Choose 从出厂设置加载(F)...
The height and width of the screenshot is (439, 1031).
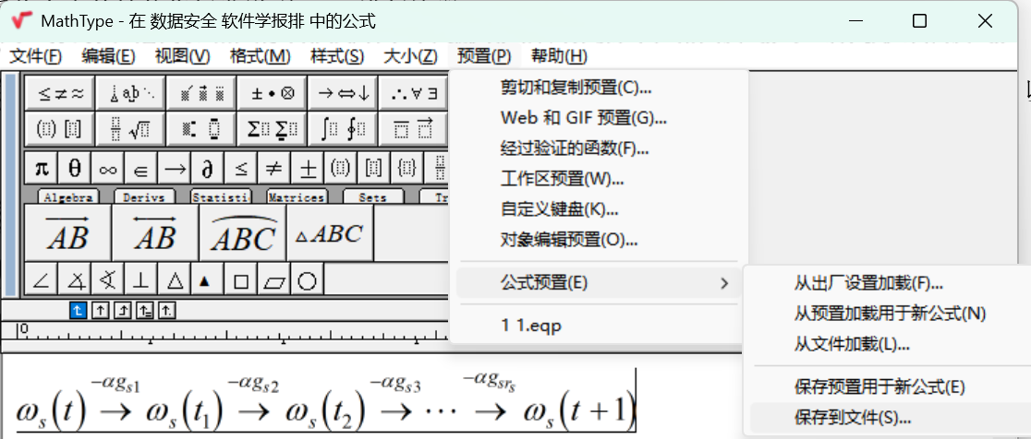point(889,283)
